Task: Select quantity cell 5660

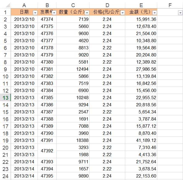Action: (73, 26)
